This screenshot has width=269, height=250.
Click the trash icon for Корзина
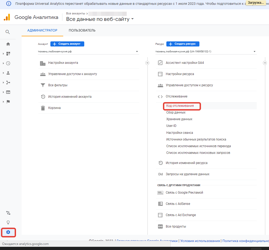click(x=43, y=108)
